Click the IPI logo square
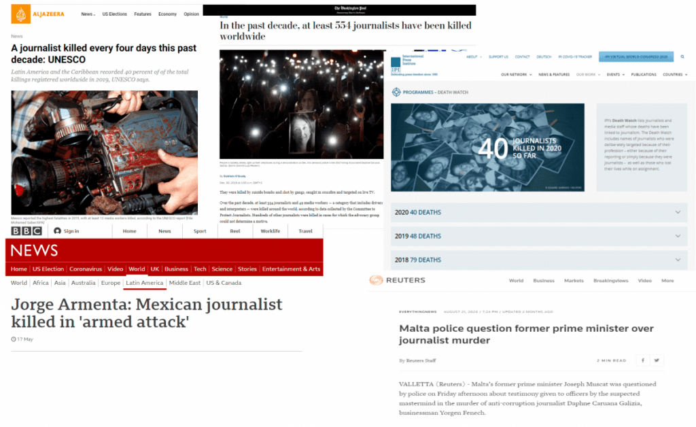The height and width of the screenshot is (427, 696). (x=396, y=65)
